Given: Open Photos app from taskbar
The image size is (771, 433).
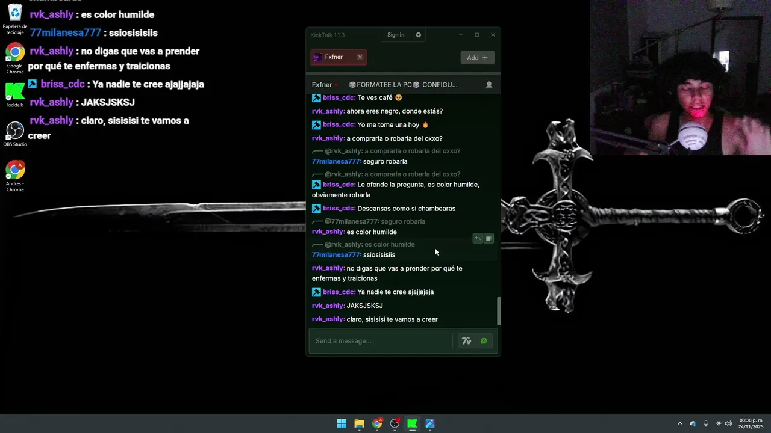Looking at the screenshot, I should click(x=430, y=423).
